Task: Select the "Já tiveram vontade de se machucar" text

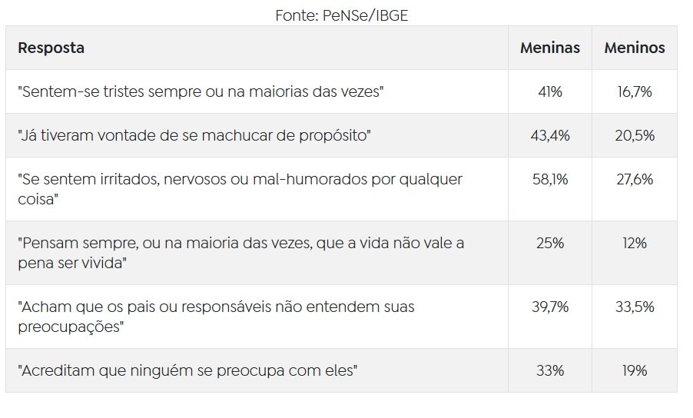Action: coord(194,135)
